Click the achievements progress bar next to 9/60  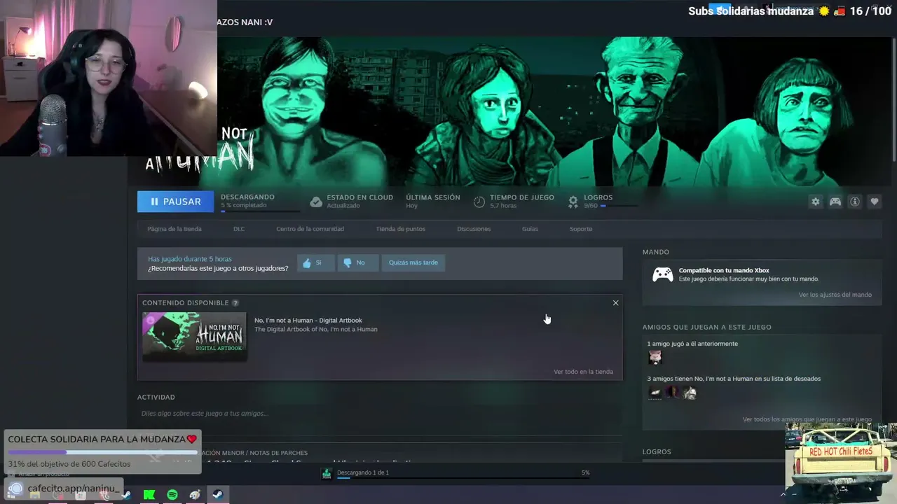click(619, 206)
